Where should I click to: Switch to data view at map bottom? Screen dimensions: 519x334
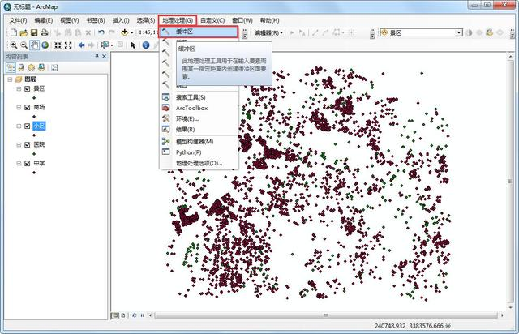click(x=115, y=315)
